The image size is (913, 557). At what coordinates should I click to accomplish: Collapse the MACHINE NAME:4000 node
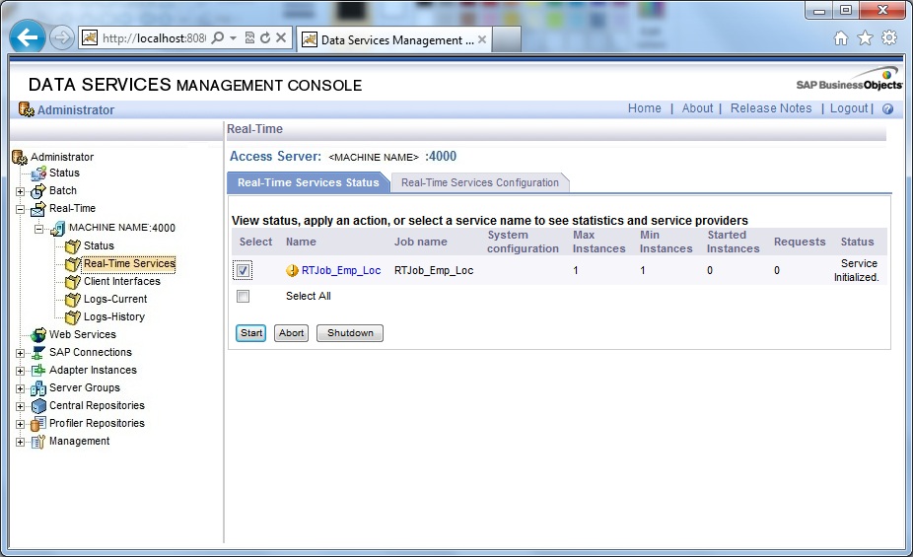(x=39, y=229)
